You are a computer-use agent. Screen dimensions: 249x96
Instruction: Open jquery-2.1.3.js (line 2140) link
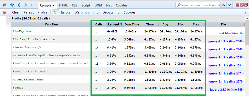tap(226, 49)
